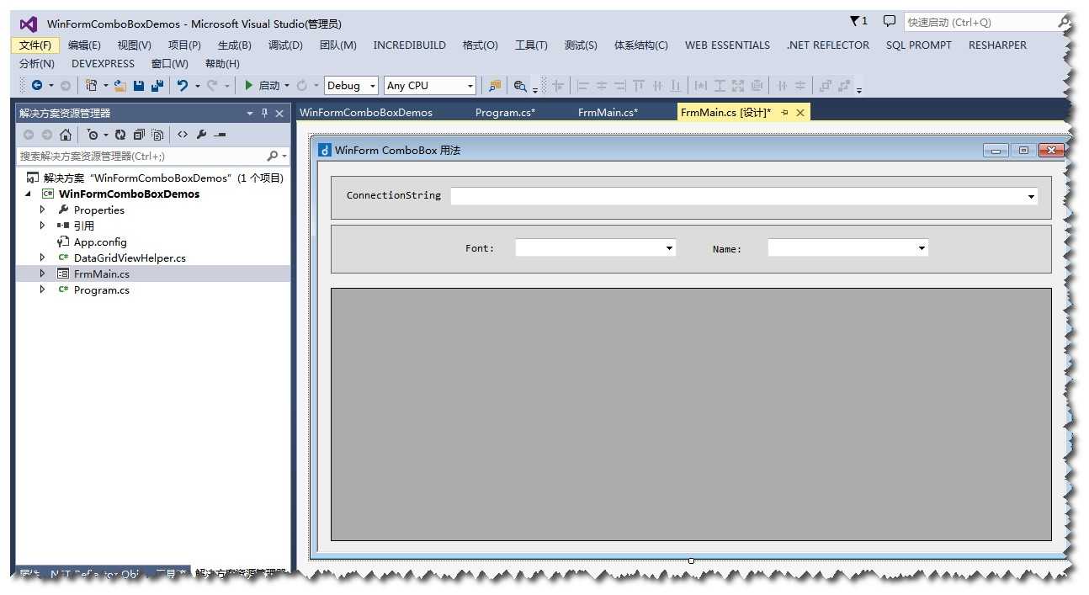This screenshot has width=1089, height=595.
Task: Click the Open File folder icon
Action: [120, 86]
